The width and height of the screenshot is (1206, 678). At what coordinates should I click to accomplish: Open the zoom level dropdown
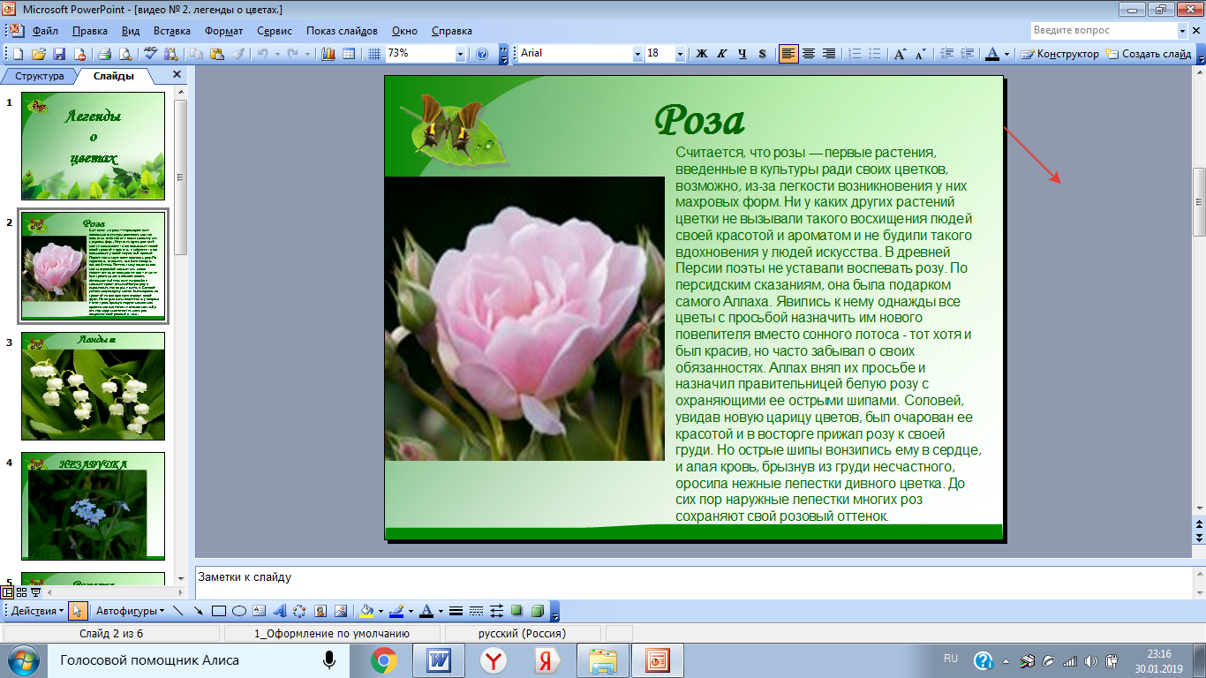(460, 54)
